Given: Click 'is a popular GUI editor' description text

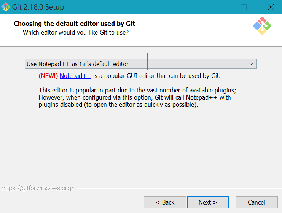Looking at the screenshot, I should click(x=156, y=76).
